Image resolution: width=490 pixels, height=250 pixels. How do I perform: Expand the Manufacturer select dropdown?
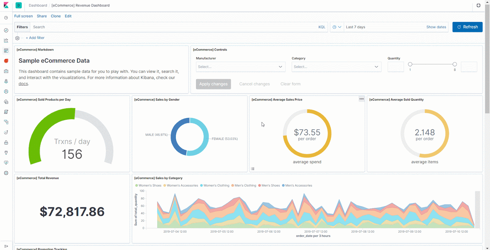click(240, 67)
